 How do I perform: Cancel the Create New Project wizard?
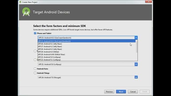tap(133, 92)
